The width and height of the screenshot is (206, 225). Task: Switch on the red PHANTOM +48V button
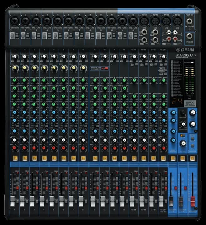pyautogui.click(x=106, y=68)
